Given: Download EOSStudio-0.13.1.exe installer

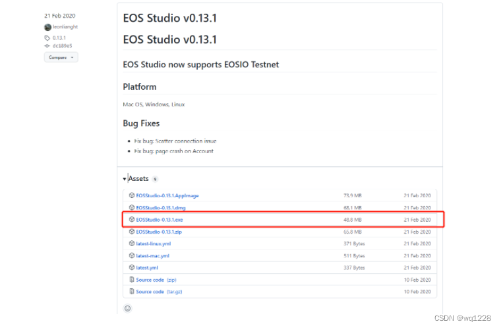Looking at the screenshot, I should pyautogui.click(x=160, y=220).
